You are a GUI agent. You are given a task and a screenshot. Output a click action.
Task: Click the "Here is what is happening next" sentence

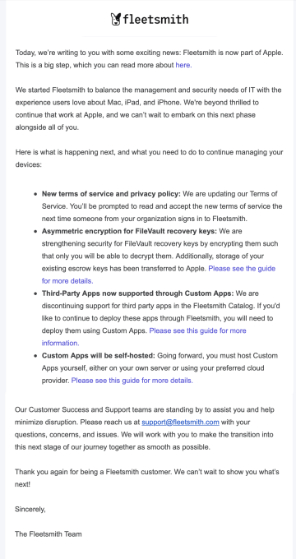tap(149, 159)
